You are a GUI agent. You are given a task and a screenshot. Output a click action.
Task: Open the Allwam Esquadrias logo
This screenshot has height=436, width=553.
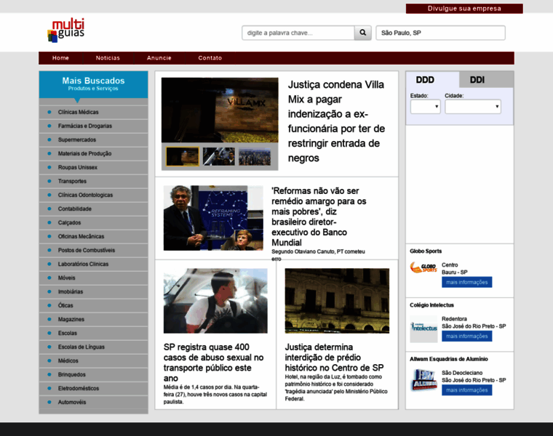click(423, 380)
